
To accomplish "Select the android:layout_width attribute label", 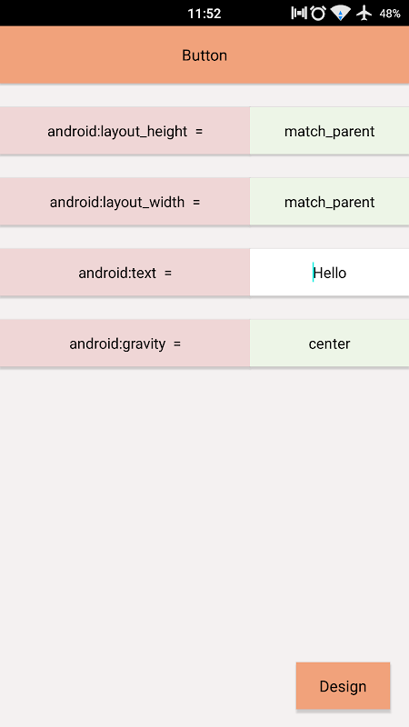I will (117, 202).
